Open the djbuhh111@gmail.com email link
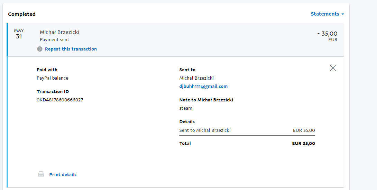 click(x=203, y=86)
